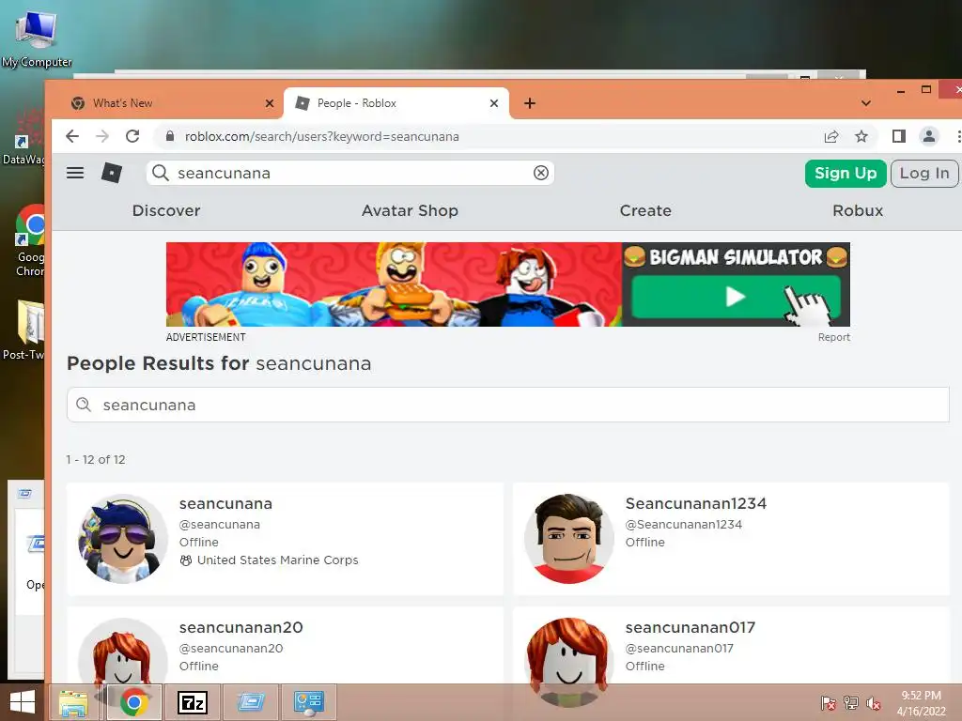The height and width of the screenshot is (721, 962).
Task: Share this page via the share icon
Action: pos(831,136)
